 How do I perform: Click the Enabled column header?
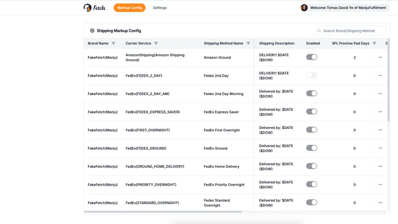click(x=313, y=43)
